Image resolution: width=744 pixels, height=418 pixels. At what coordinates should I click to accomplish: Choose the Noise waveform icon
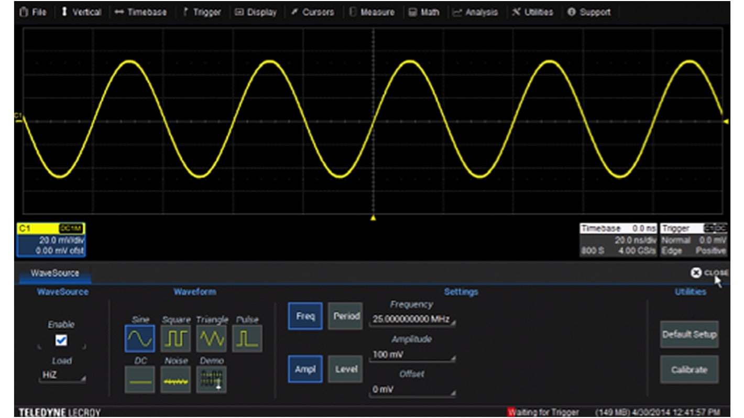(x=176, y=379)
